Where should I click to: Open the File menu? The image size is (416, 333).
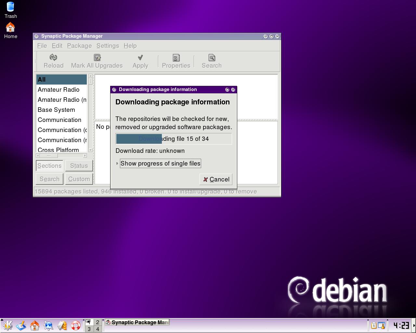point(42,46)
